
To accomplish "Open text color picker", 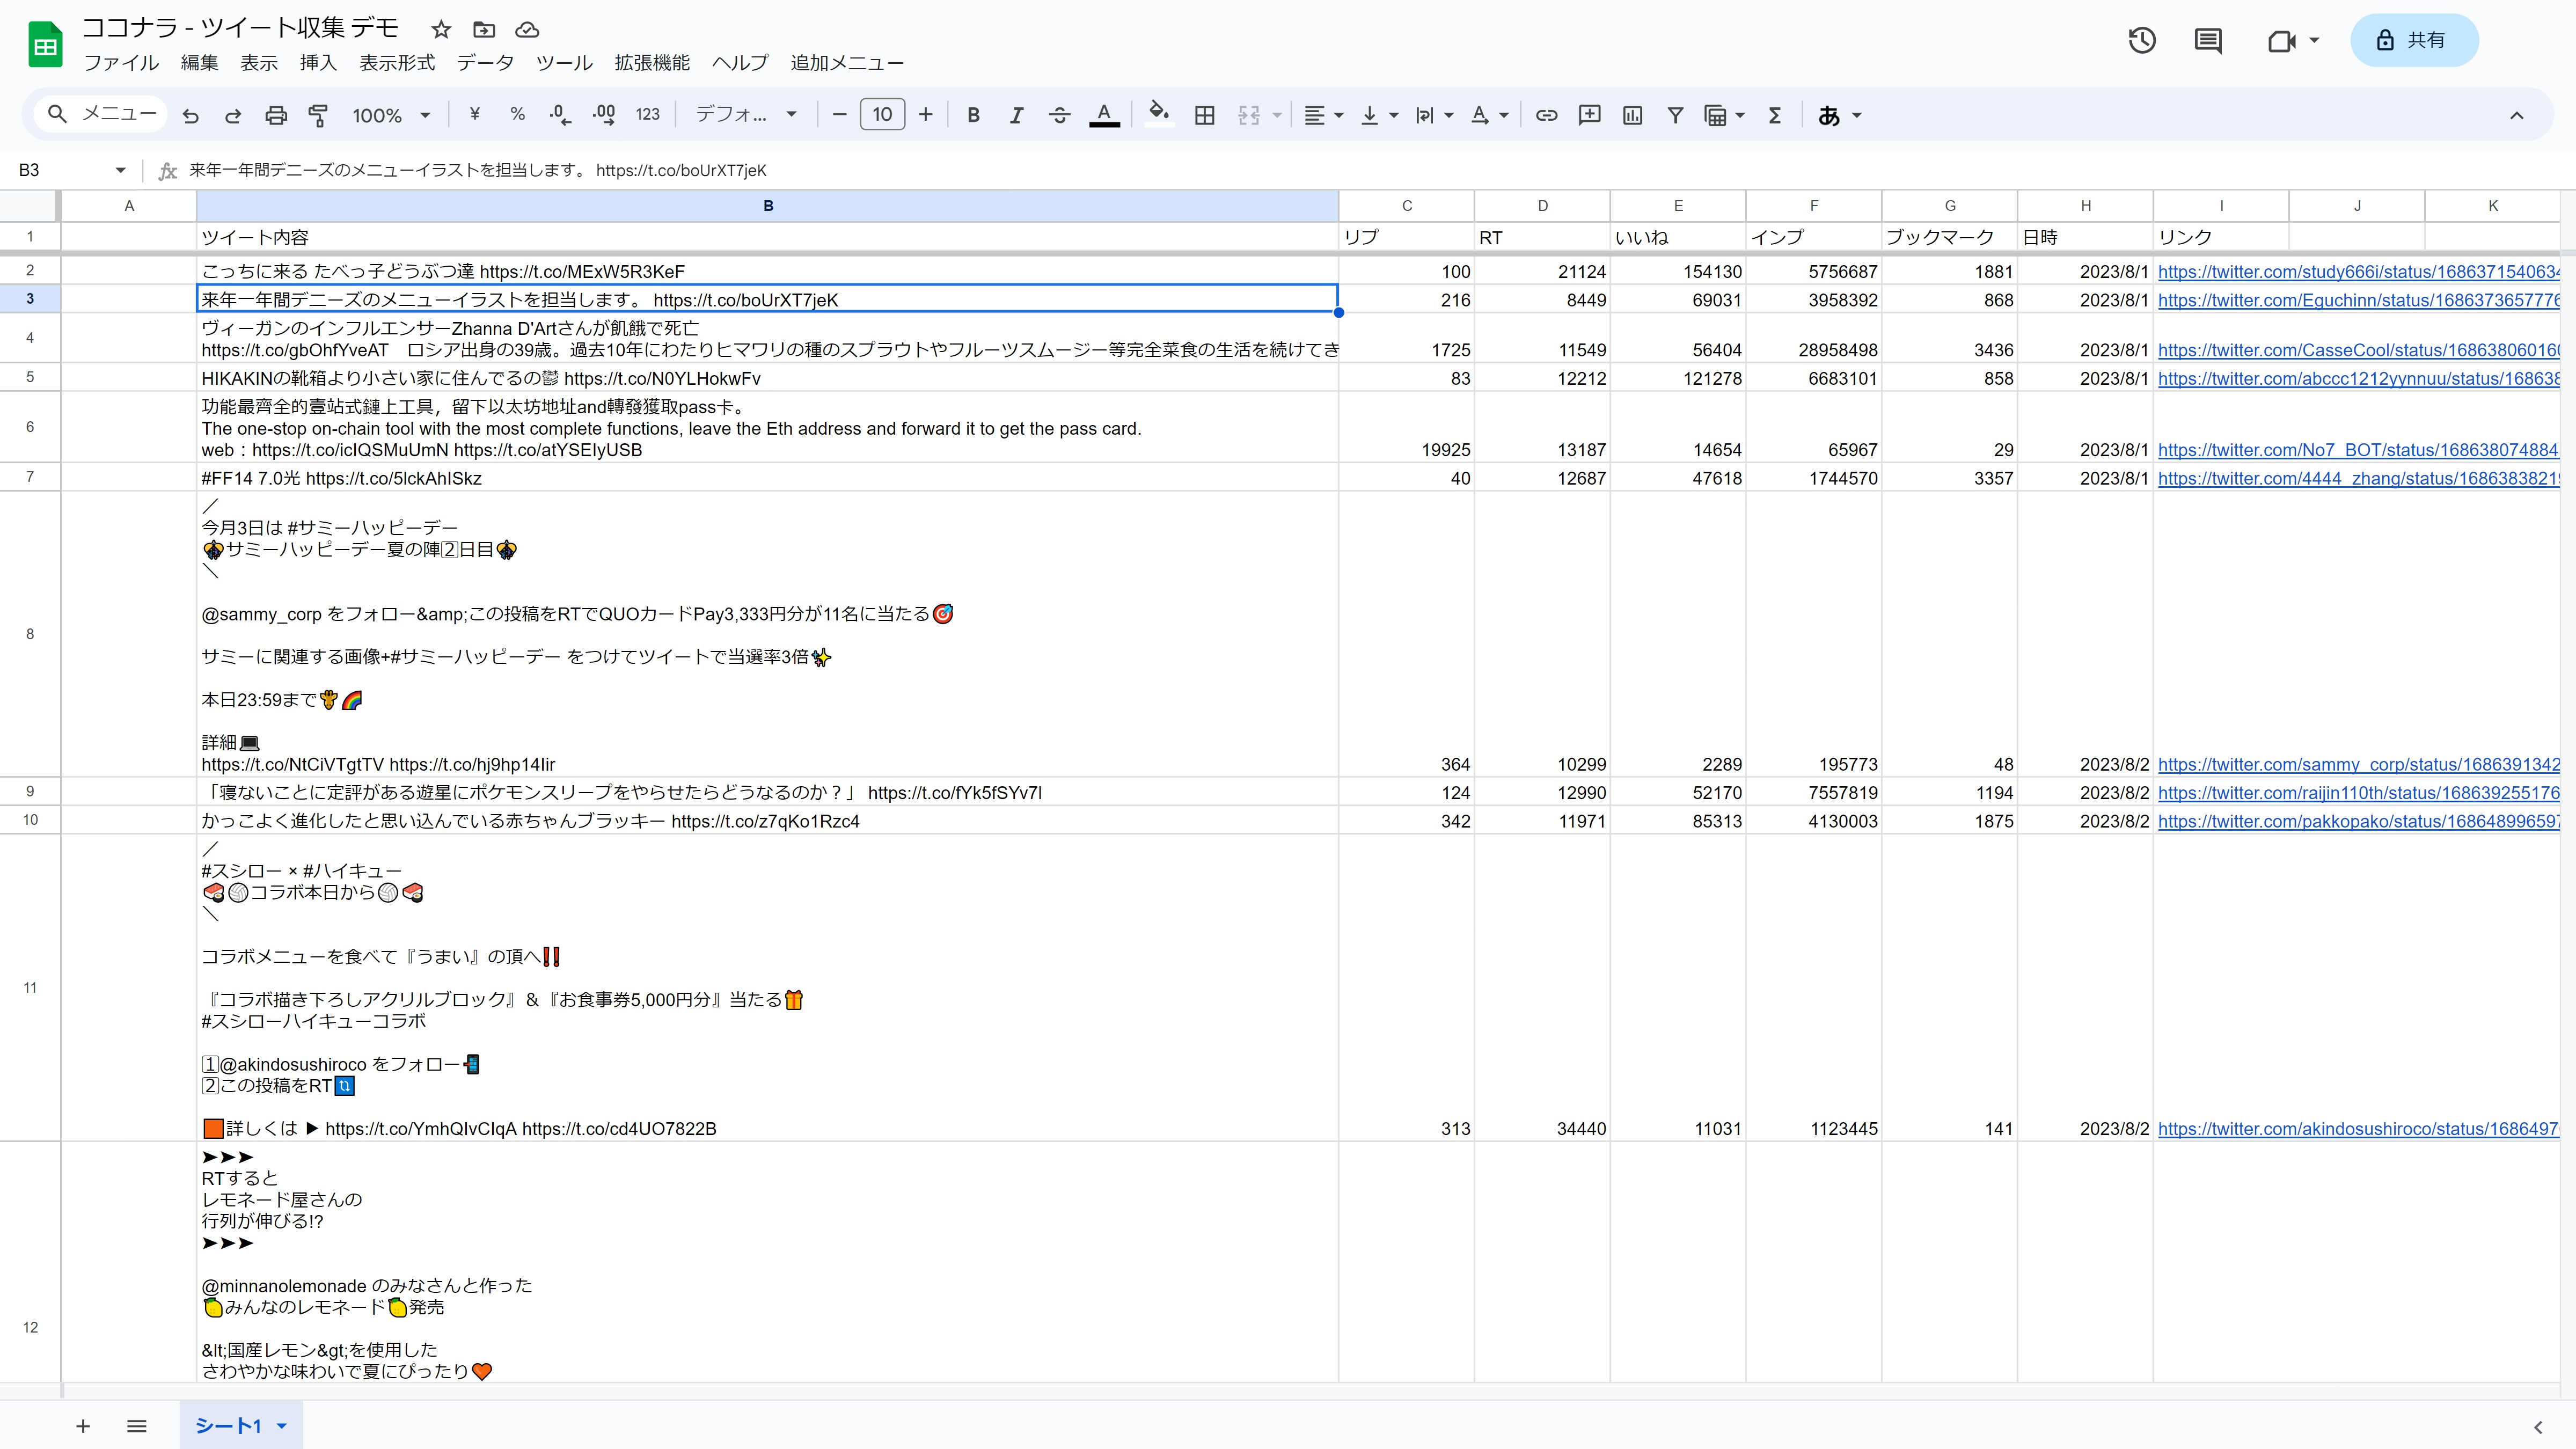I will (1104, 115).
